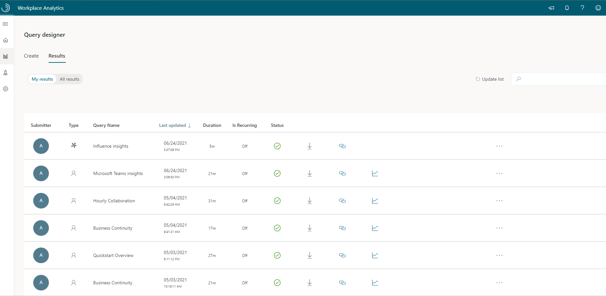
Task: Switch to the Create tab
Action: pyautogui.click(x=31, y=56)
